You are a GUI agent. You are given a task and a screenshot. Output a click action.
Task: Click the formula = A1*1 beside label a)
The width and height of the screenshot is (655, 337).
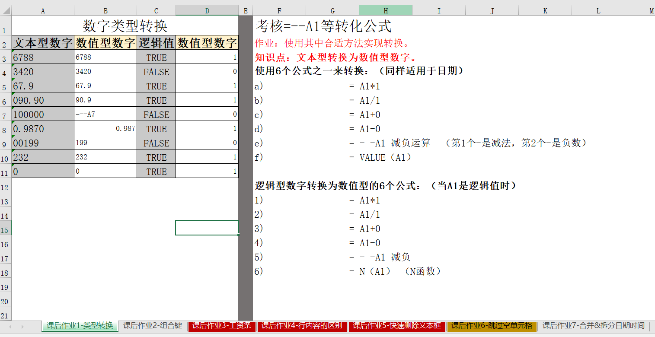coord(364,86)
